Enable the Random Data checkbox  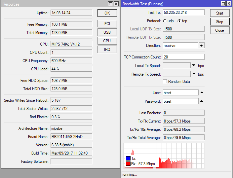click(x=165, y=81)
